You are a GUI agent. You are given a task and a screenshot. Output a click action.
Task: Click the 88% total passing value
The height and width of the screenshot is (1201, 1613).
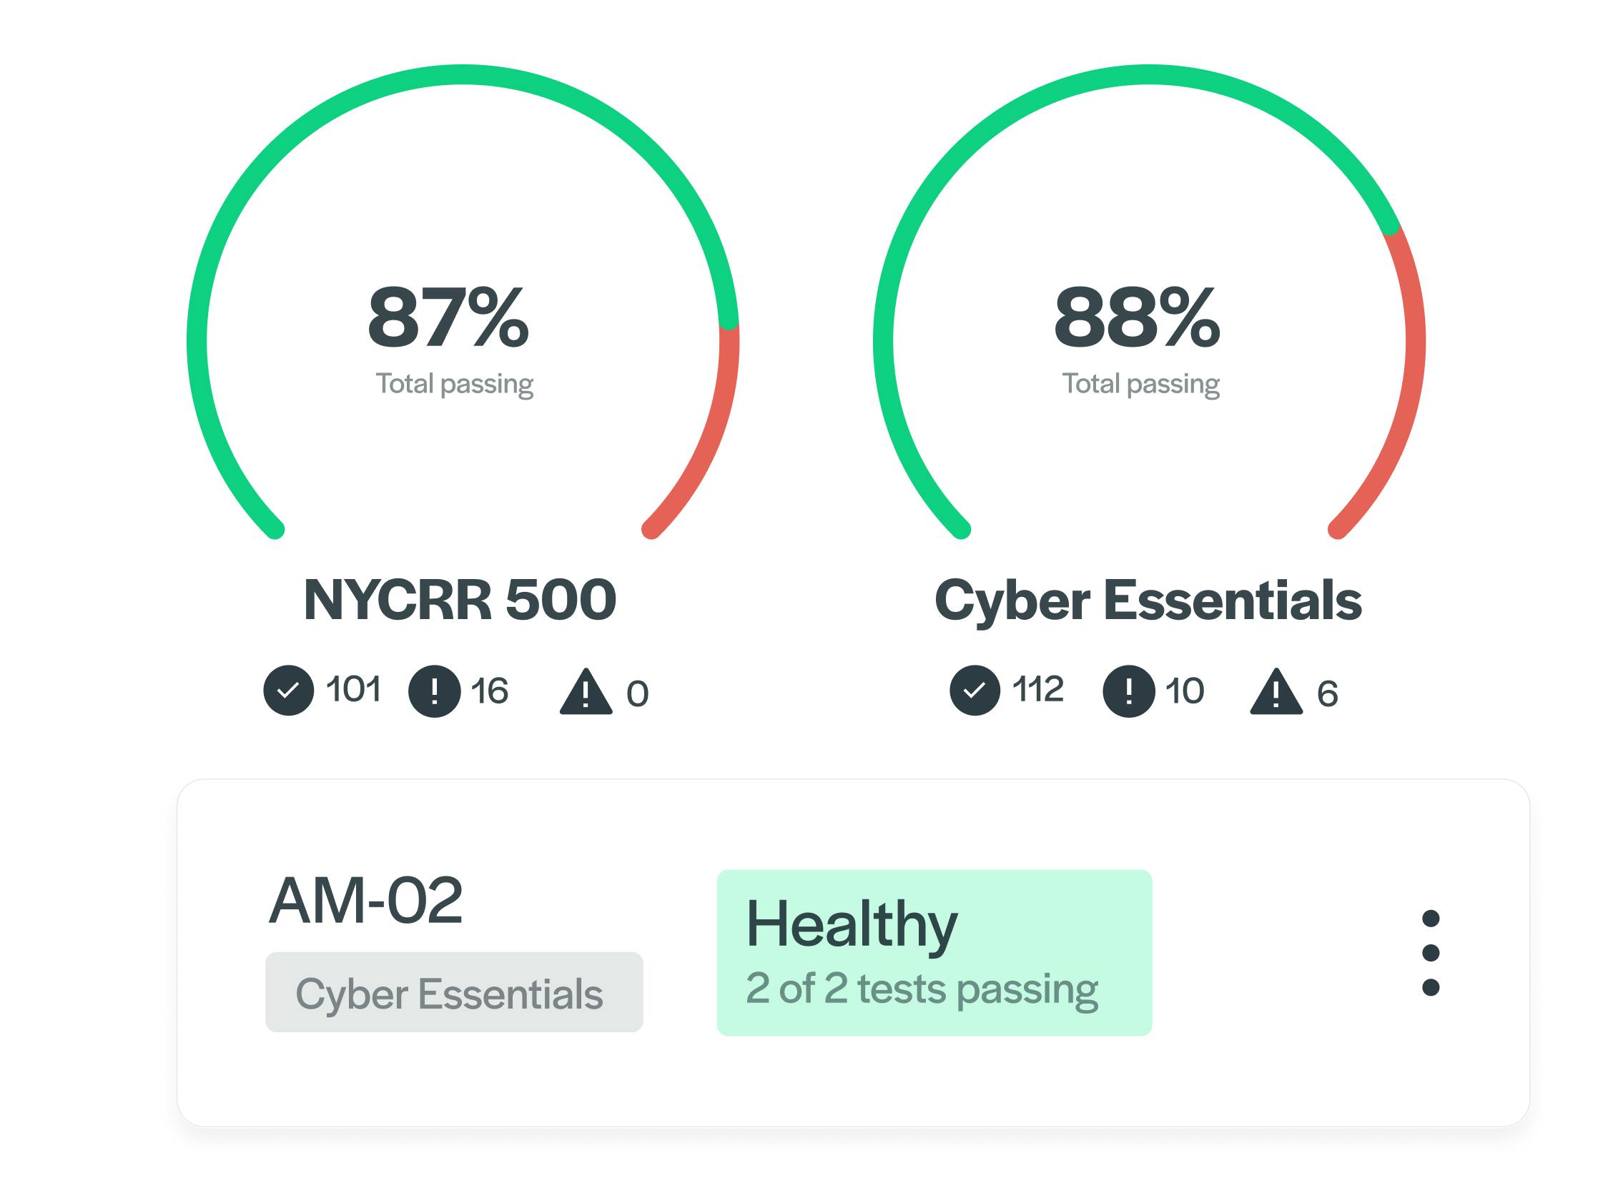click(1136, 317)
